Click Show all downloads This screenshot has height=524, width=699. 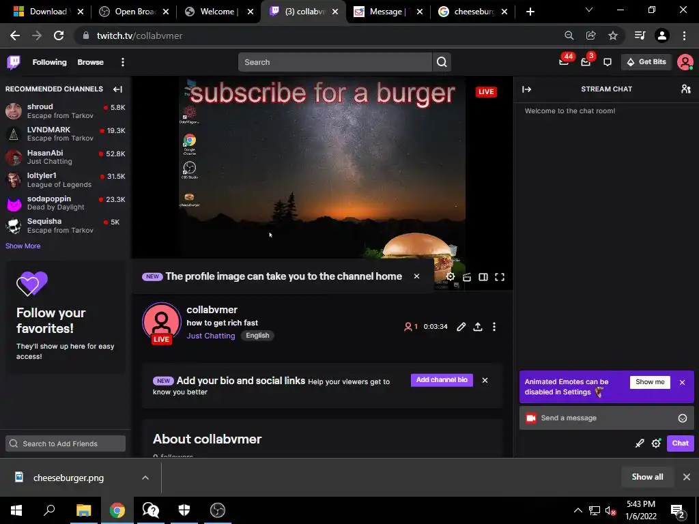pos(647,477)
